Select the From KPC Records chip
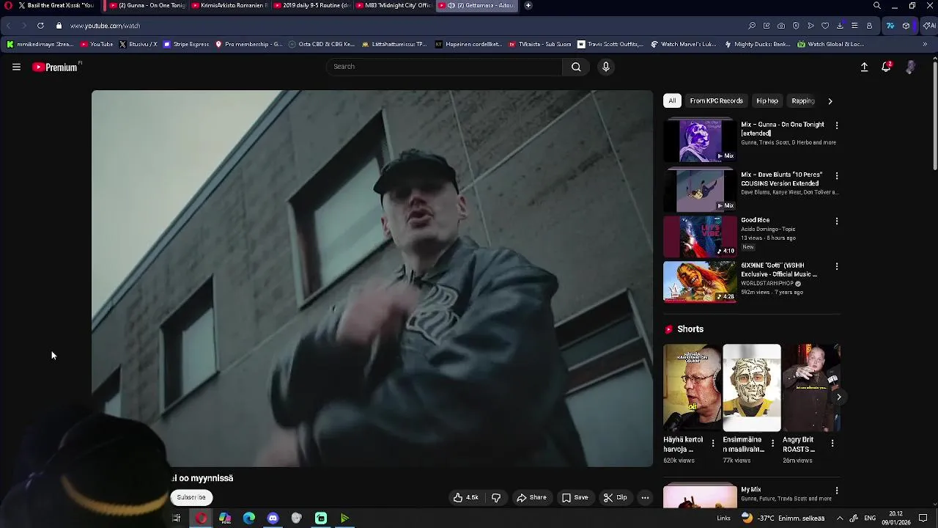Screen dimensions: 938x528 coord(716,100)
